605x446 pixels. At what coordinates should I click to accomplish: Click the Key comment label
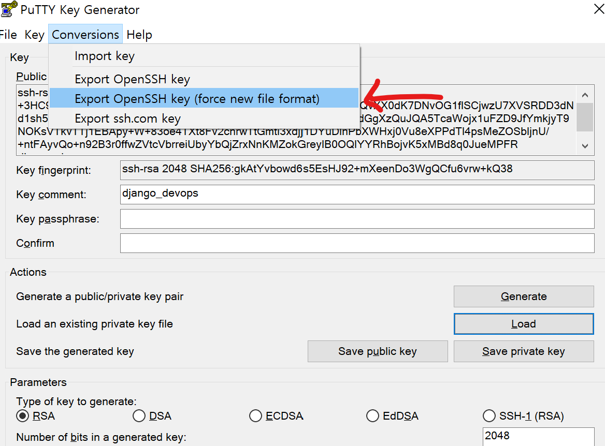[51, 195]
